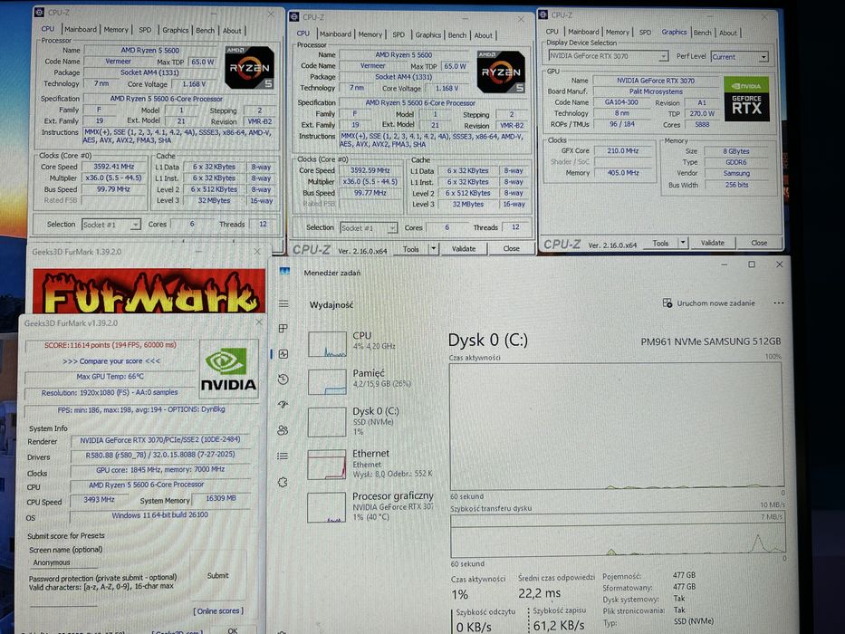Select Performance page icon in Task Manager sidebar
845x634 pixels.
(x=283, y=353)
